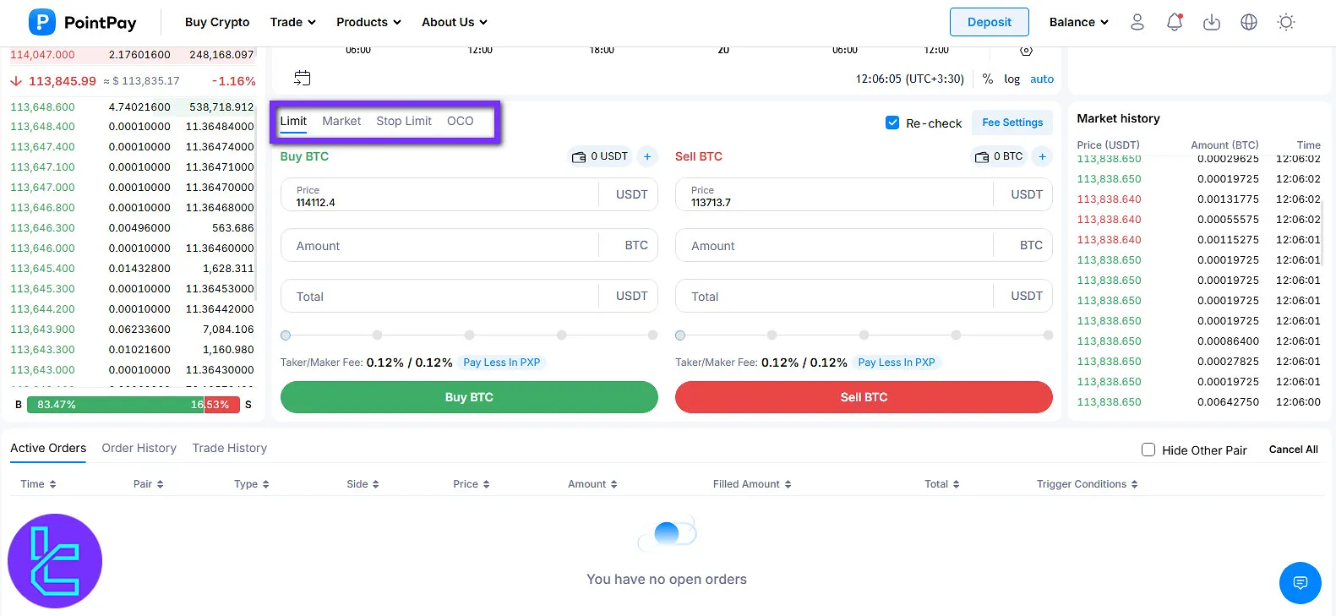
Task: Click the Sell BTC percentage slider handle
Action: pyautogui.click(x=680, y=335)
